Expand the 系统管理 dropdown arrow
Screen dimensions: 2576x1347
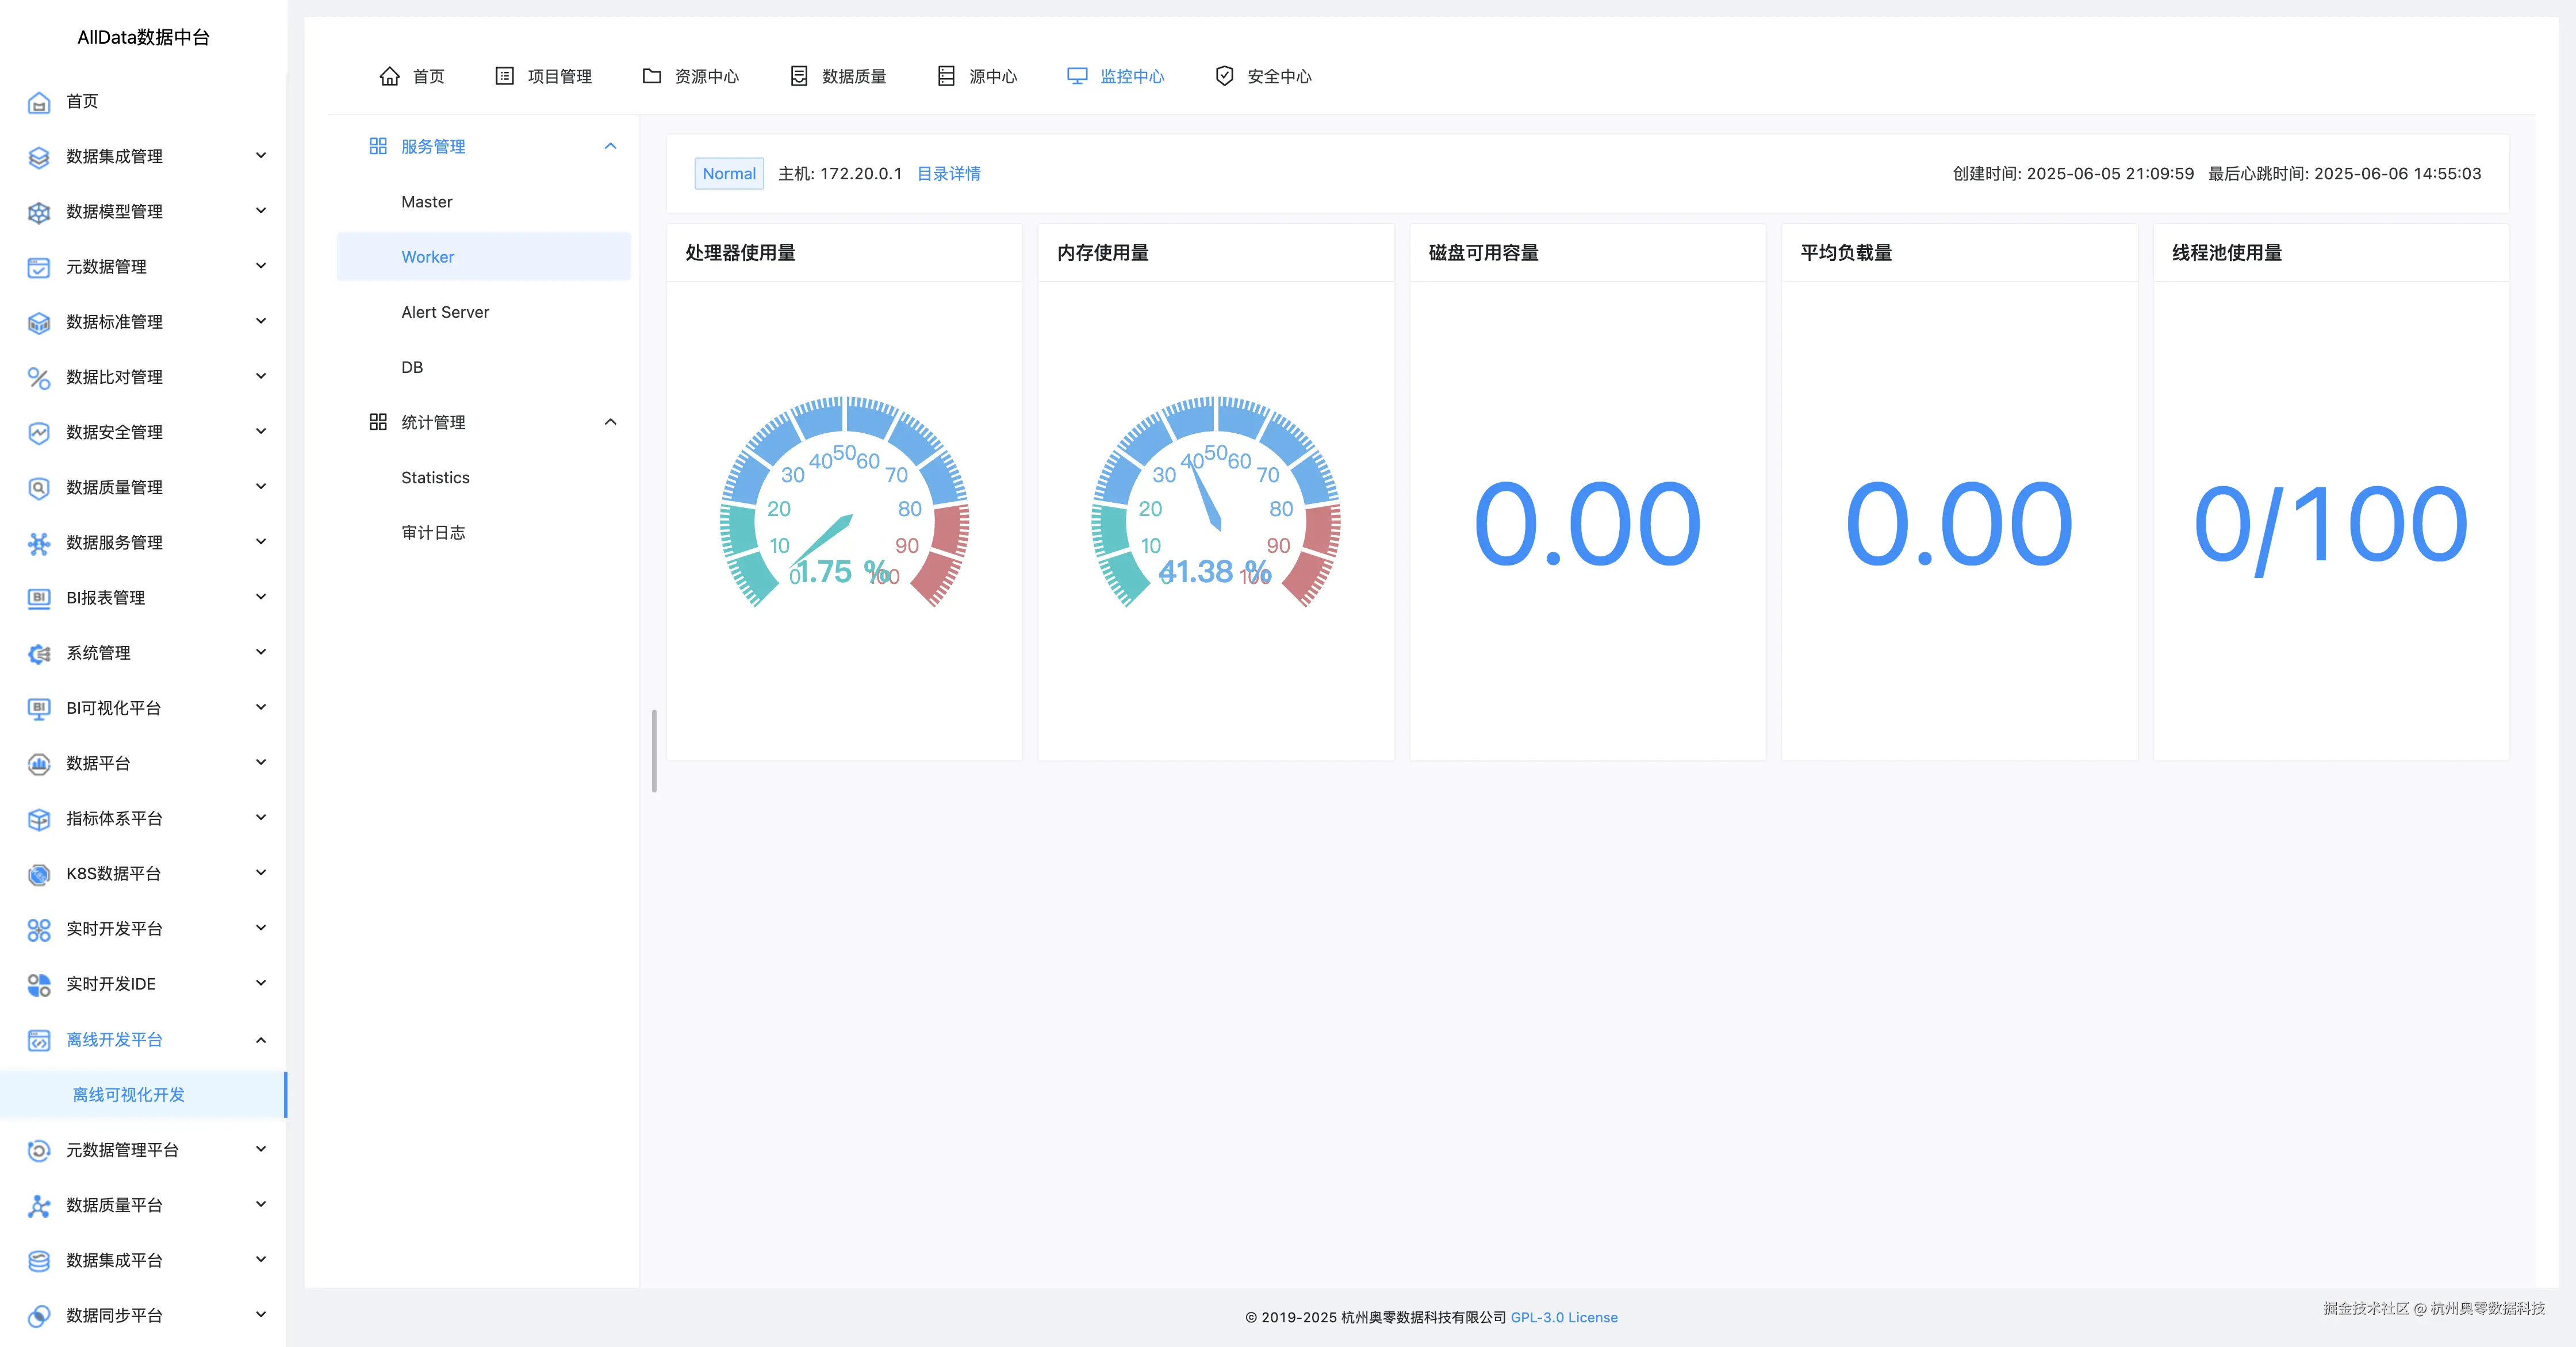click(x=261, y=652)
